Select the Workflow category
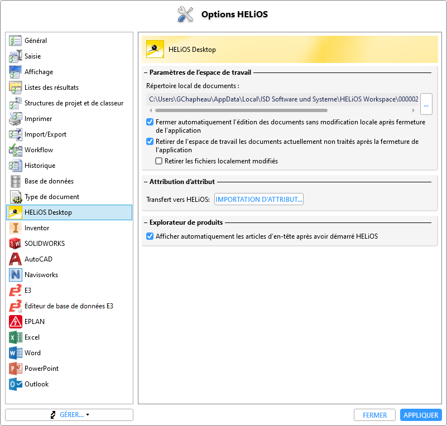 tap(69, 150)
